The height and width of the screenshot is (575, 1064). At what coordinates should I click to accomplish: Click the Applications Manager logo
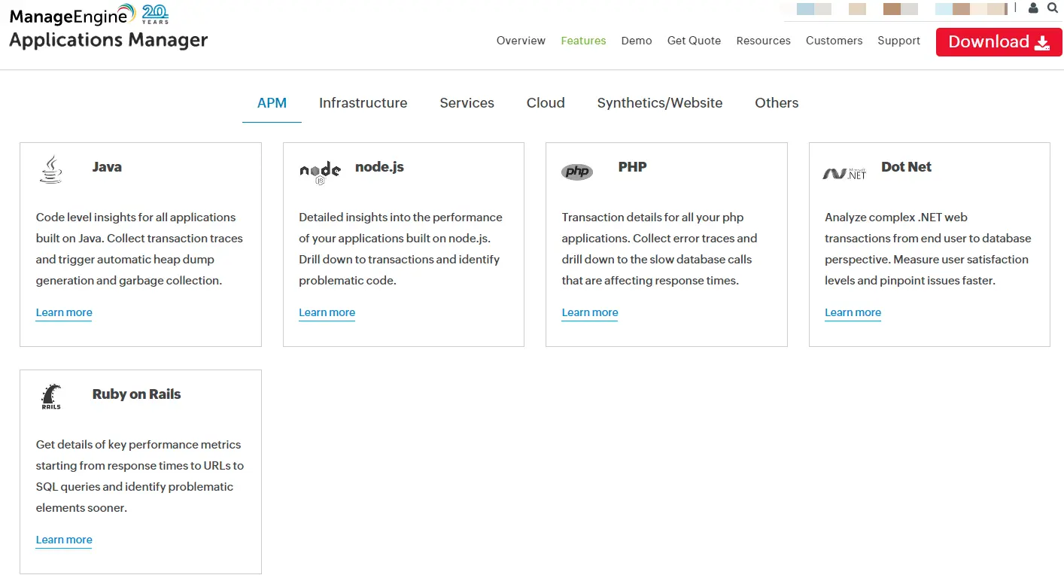(108, 41)
